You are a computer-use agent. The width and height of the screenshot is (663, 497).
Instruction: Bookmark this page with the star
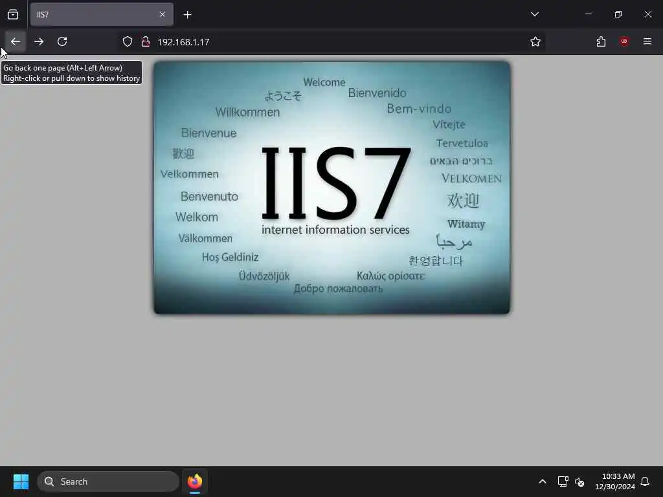click(535, 41)
